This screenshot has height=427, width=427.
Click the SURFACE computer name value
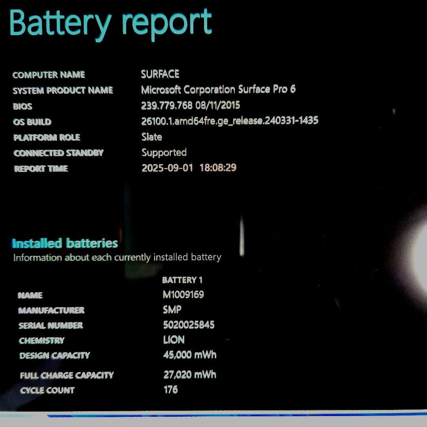tap(160, 74)
